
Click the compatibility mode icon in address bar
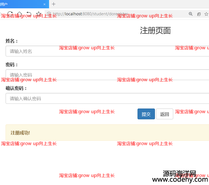pyautogui.click(x=199, y=14)
